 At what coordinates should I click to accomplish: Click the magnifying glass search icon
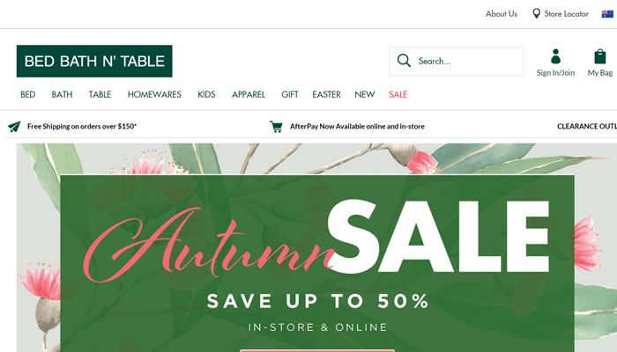[404, 61]
